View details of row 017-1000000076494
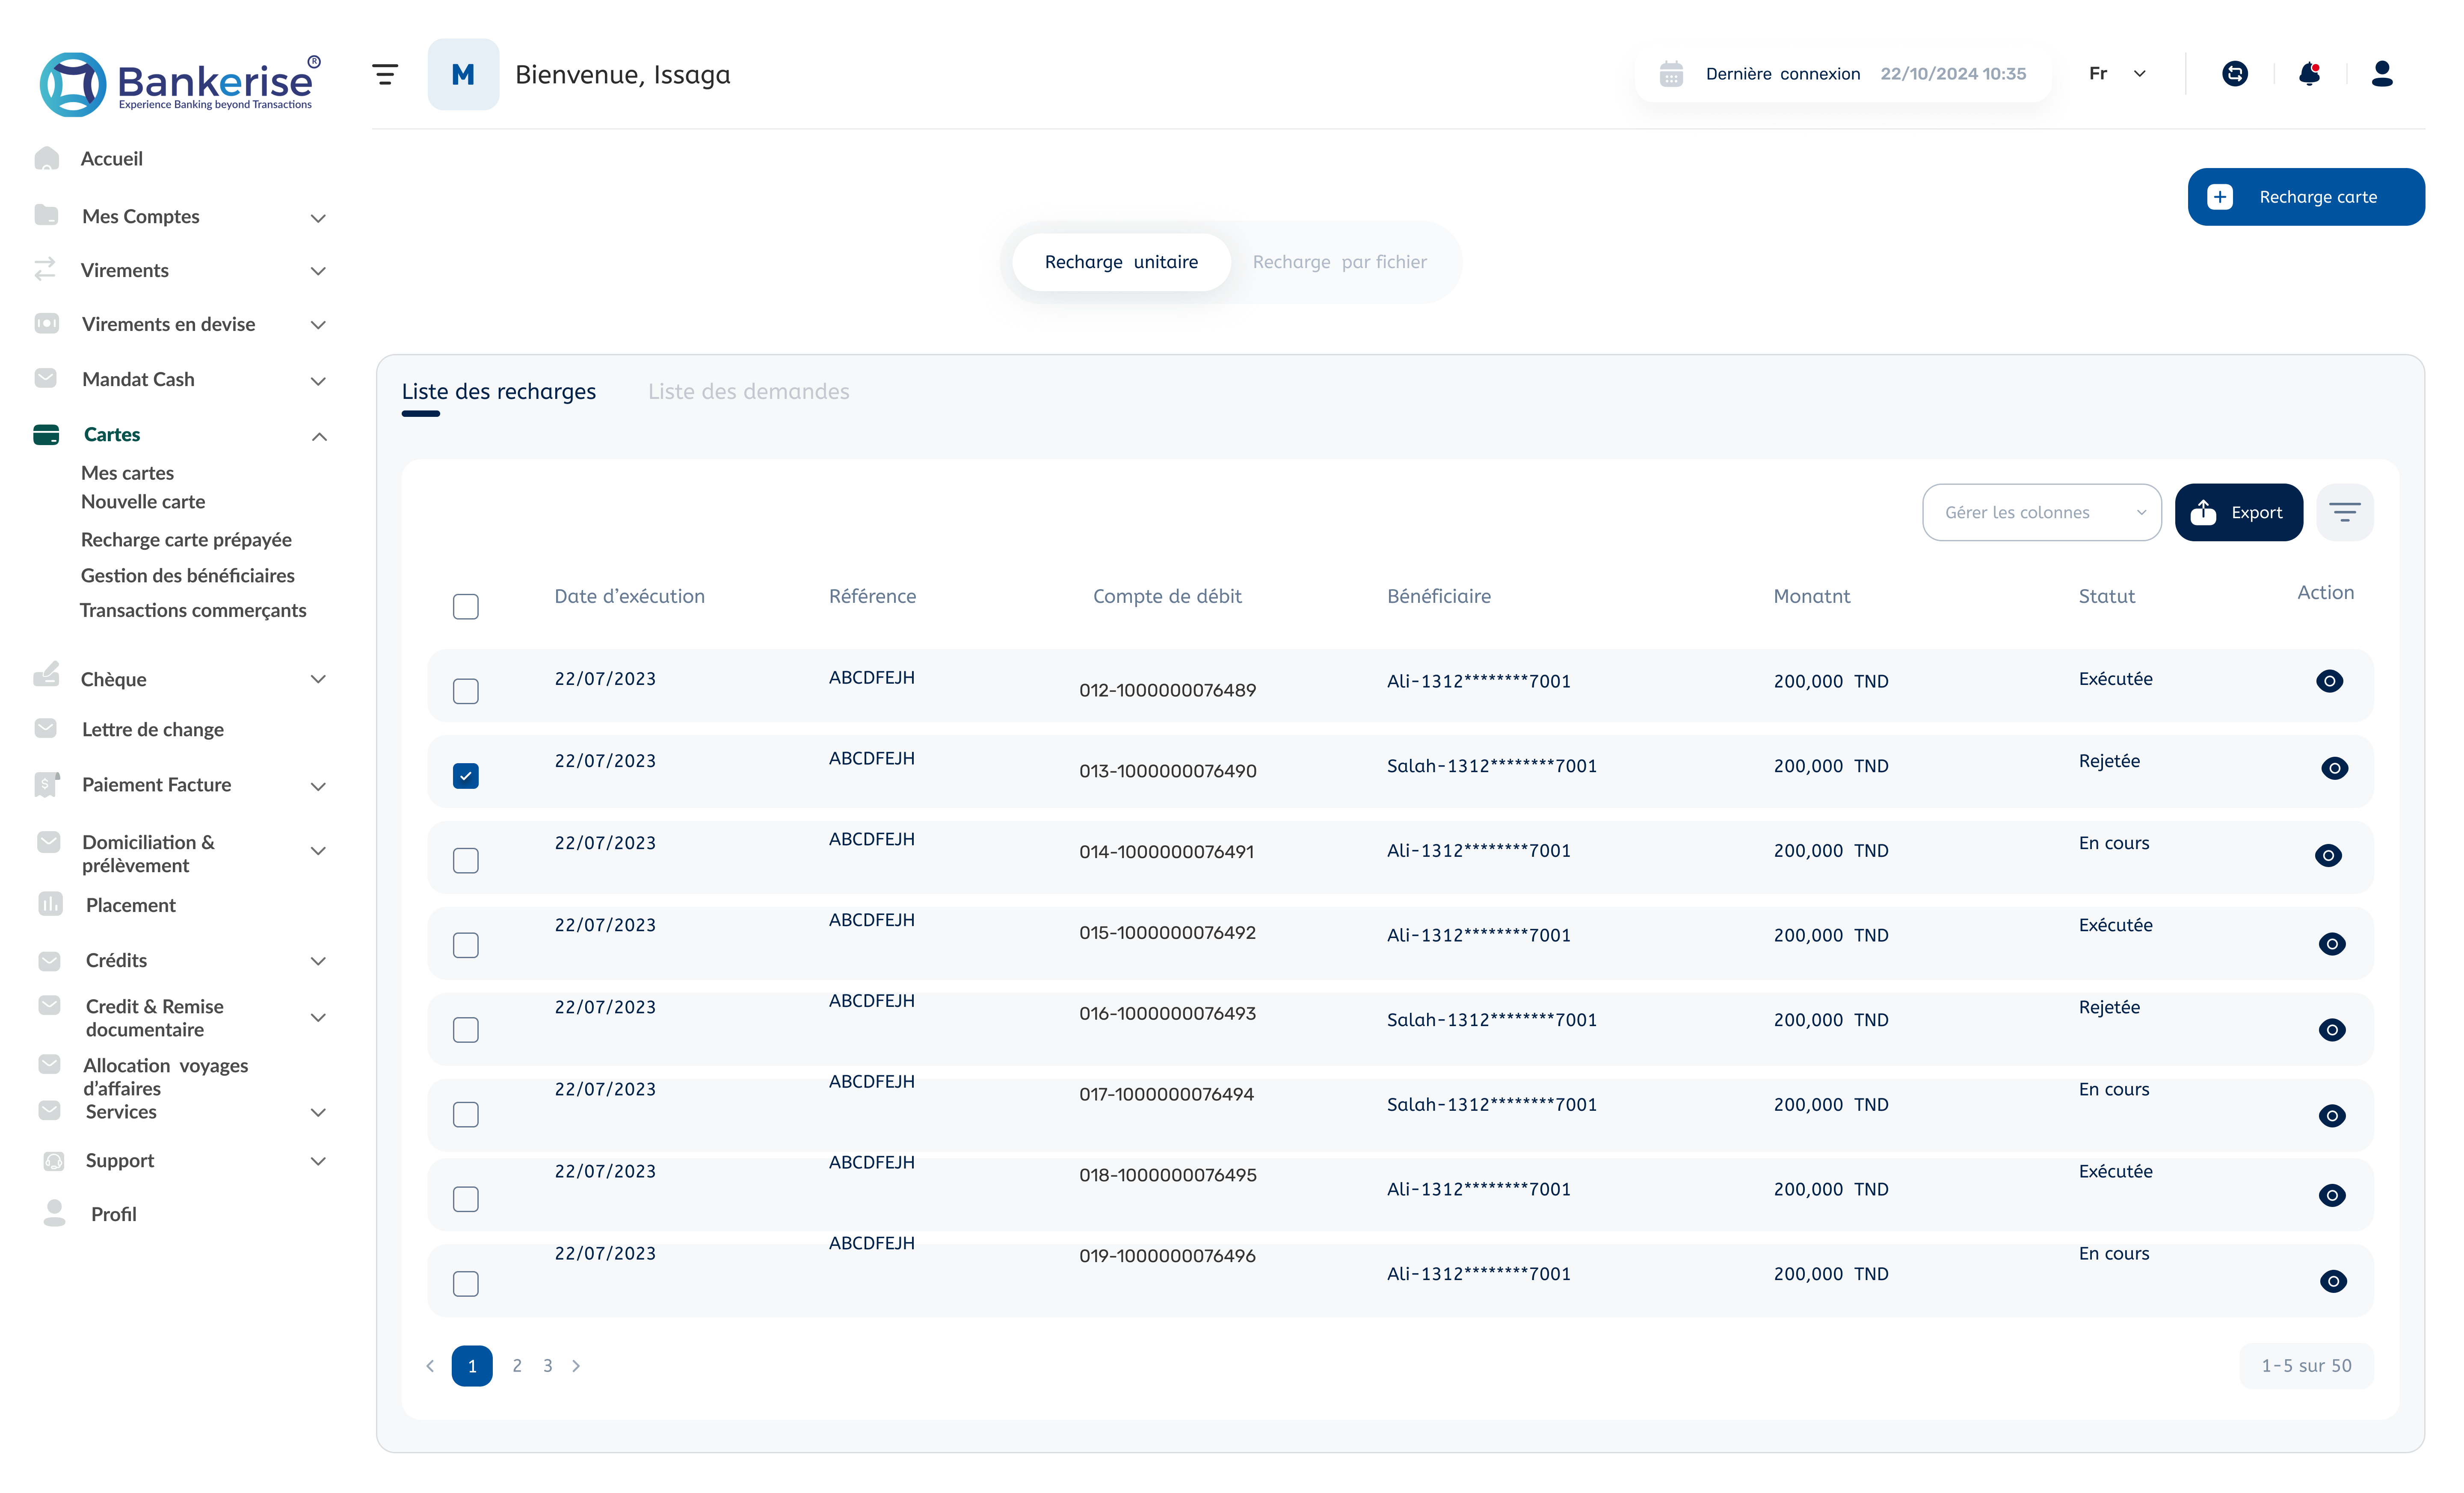 point(2332,1116)
